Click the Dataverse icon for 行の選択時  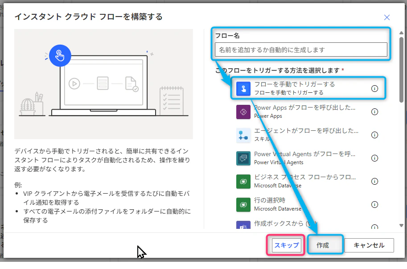coord(243,205)
